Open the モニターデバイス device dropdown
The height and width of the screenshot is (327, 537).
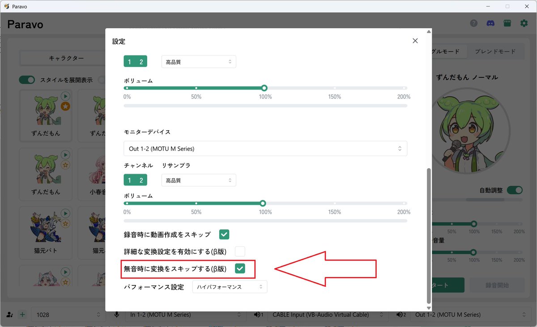click(x=265, y=149)
